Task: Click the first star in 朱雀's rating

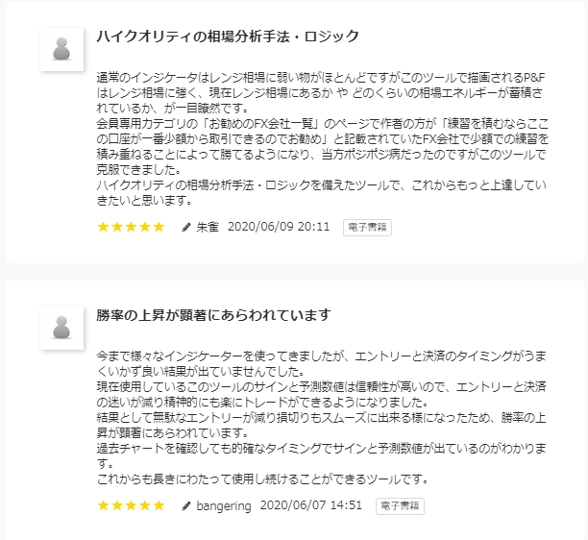Action: pos(104,228)
